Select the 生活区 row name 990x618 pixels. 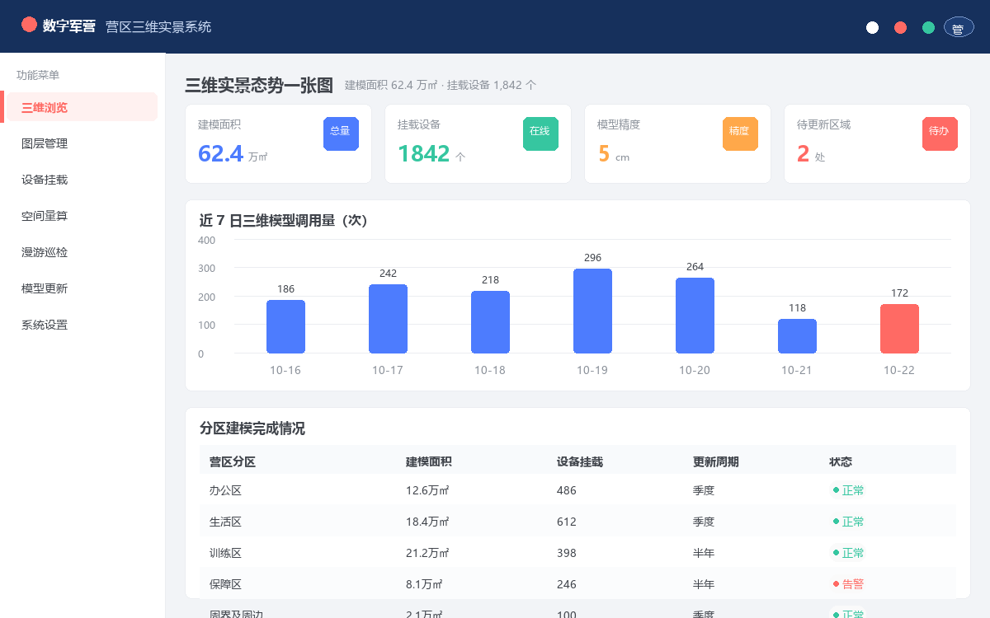225,522
